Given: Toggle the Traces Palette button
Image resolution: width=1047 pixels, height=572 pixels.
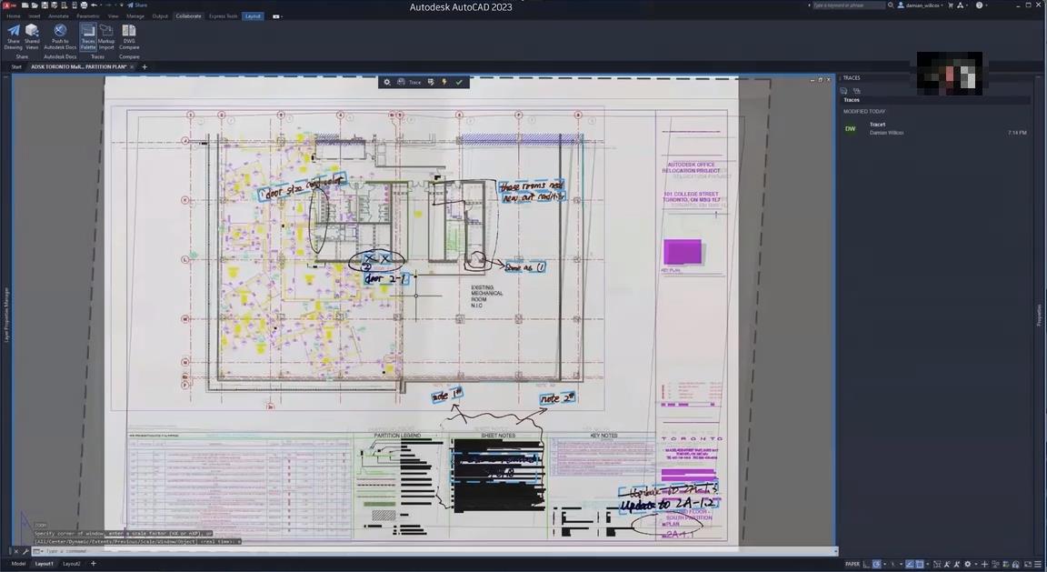Looking at the screenshot, I should click(x=88, y=36).
